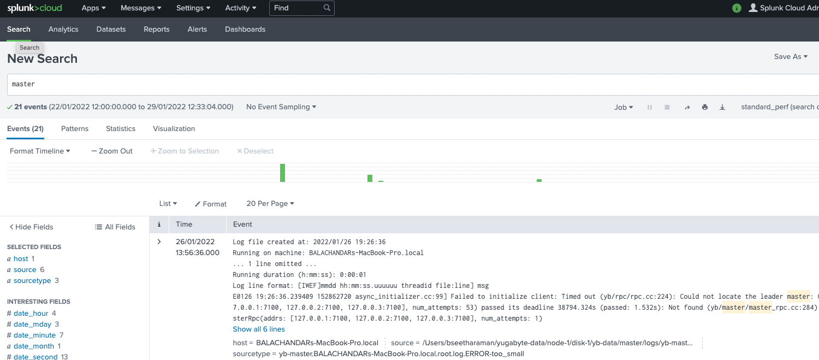Open result formatting via the Format pencil icon

coord(211,203)
